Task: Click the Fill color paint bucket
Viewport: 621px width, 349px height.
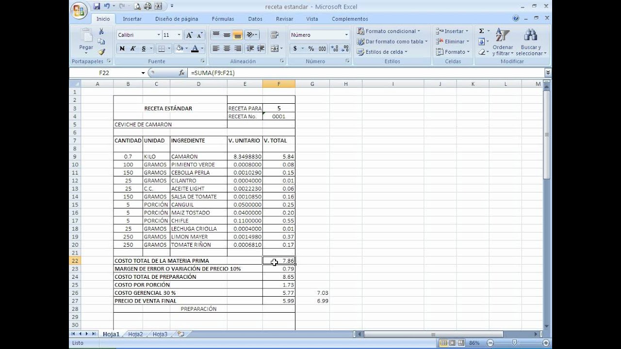Action: [x=180, y=48]
